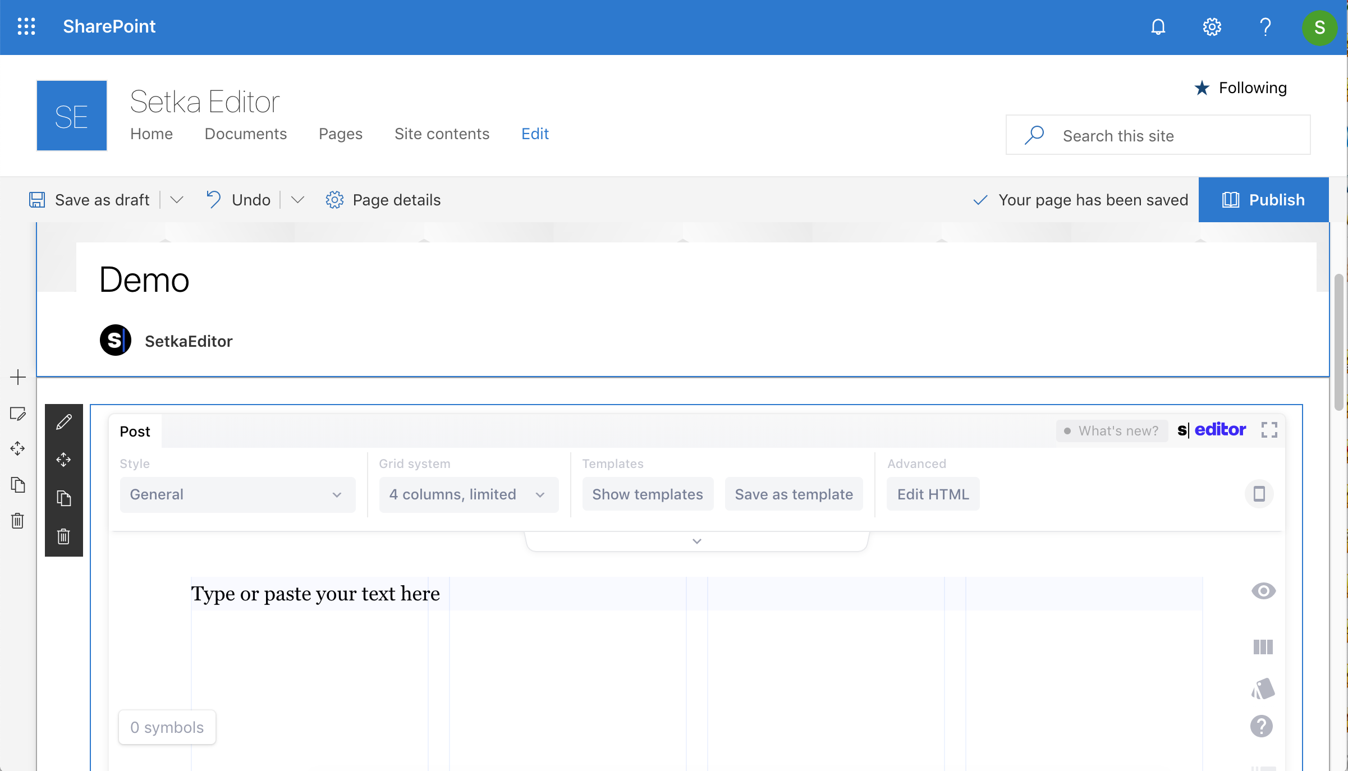Click the help question mark icon in Setka editor
Viewport: 1348px width, 771px height.
pyautogui.click(x=1263, y=727)
